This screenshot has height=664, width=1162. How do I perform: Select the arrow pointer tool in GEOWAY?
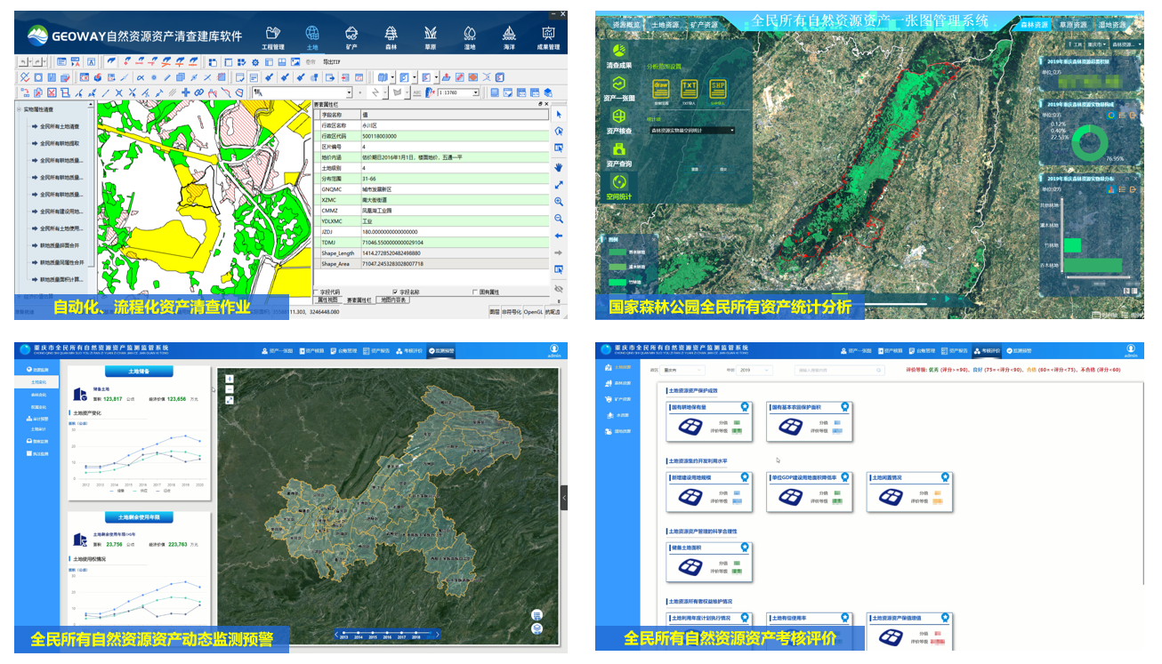[x=559, y=114]
